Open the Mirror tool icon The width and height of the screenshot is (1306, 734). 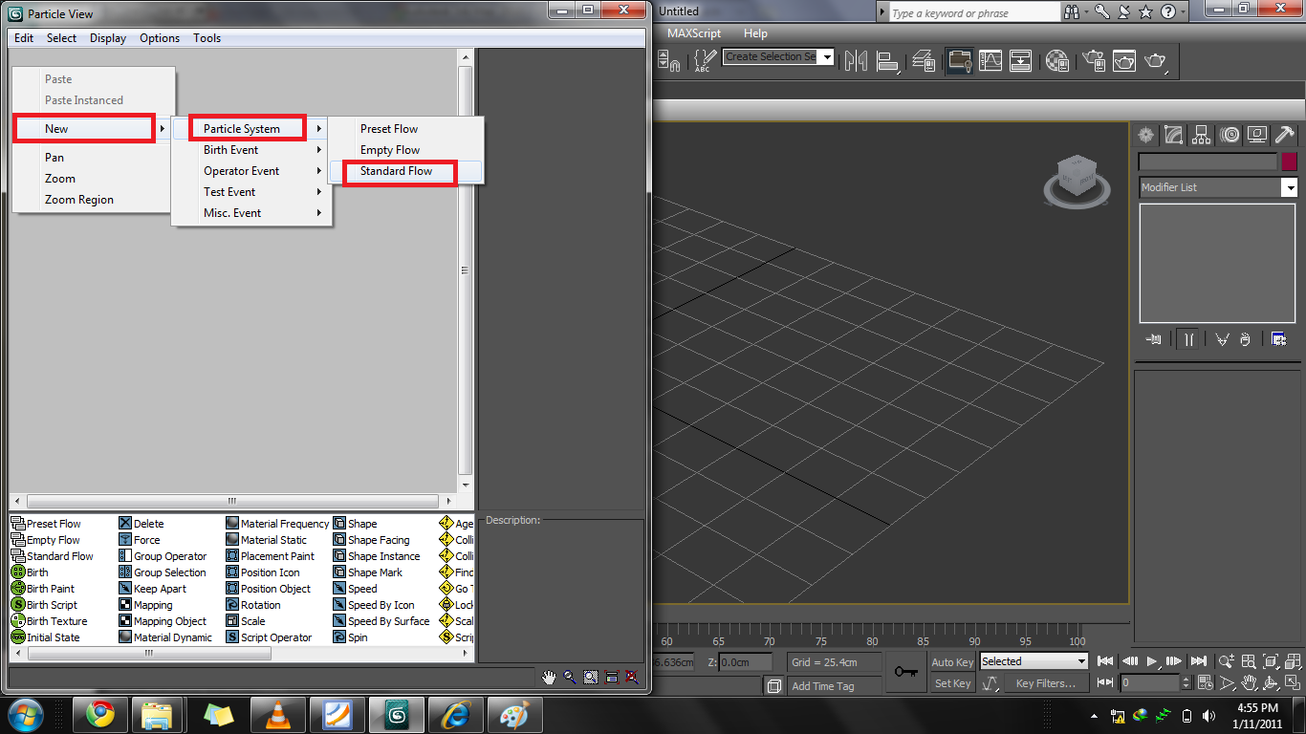point(854,60)
